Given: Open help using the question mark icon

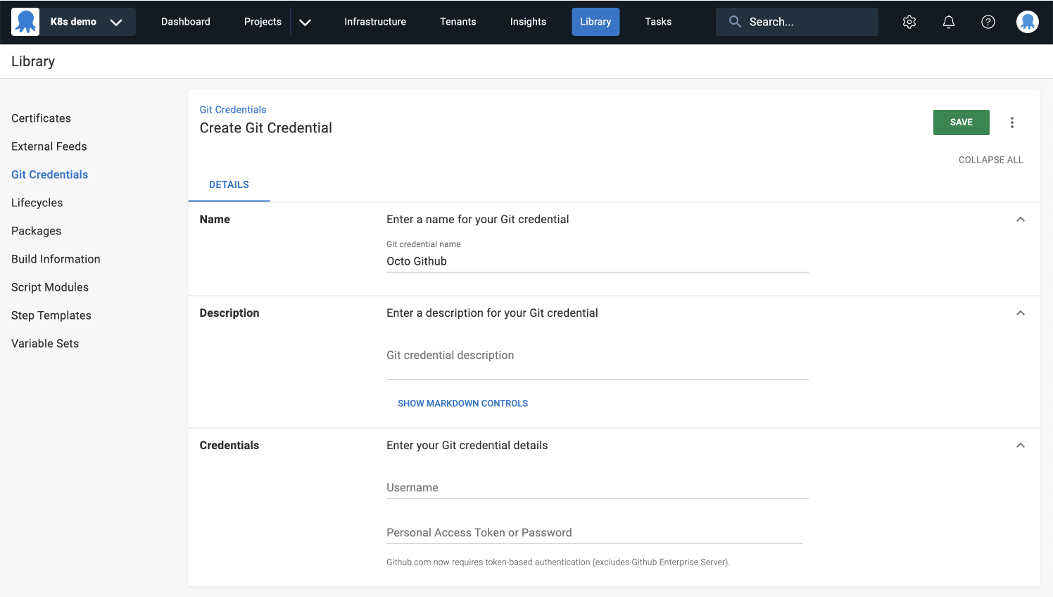Looking at the screenshot, I should coord(988,22).
